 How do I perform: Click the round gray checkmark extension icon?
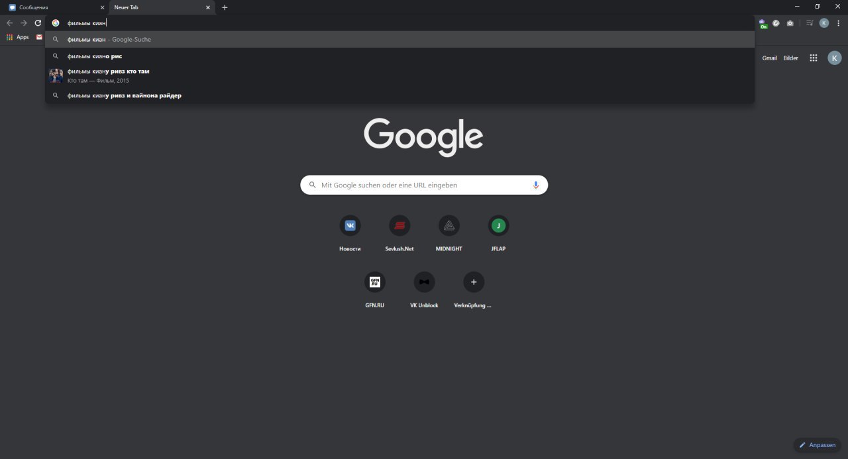[776, 23]
